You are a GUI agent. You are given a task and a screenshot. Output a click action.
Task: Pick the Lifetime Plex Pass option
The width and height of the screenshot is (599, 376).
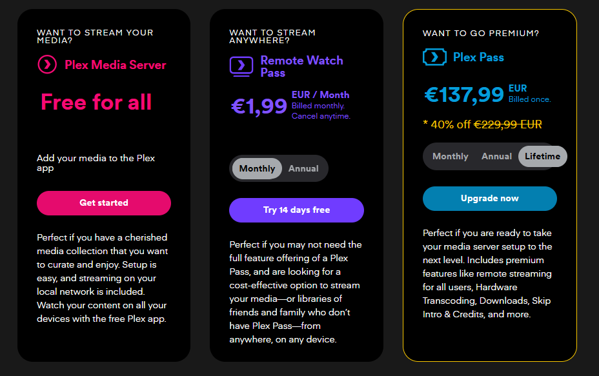(x=542, y=156)
